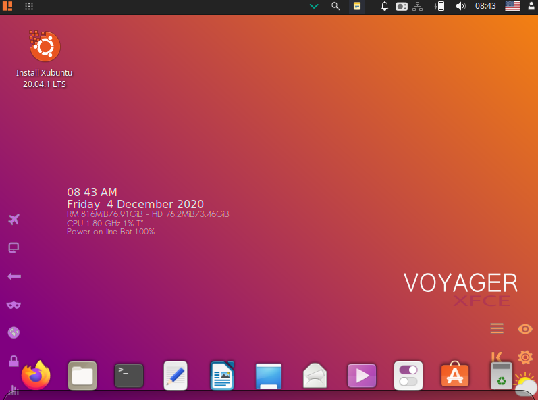Click the blue window icon in dock
538x400 pixels.
click(269, 376)
